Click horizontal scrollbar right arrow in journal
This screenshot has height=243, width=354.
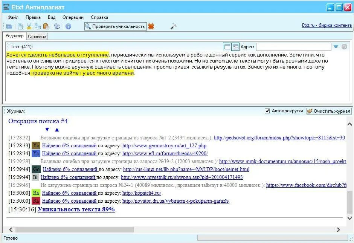click(x=338, y=229)
